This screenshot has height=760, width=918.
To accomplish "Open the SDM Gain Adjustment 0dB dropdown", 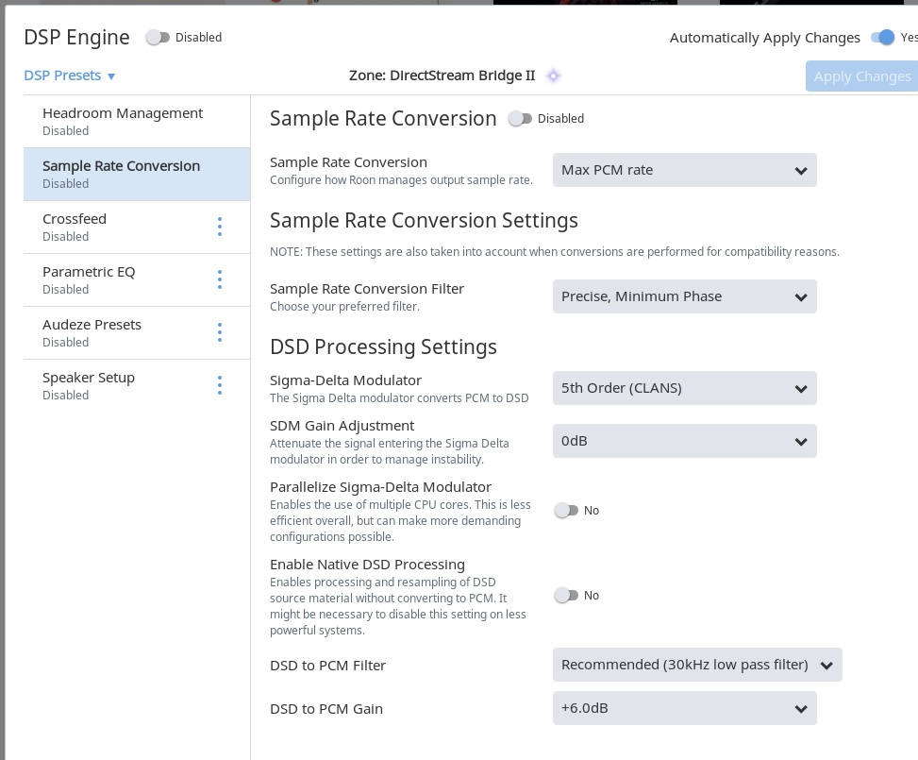I will tap(684, 441).
